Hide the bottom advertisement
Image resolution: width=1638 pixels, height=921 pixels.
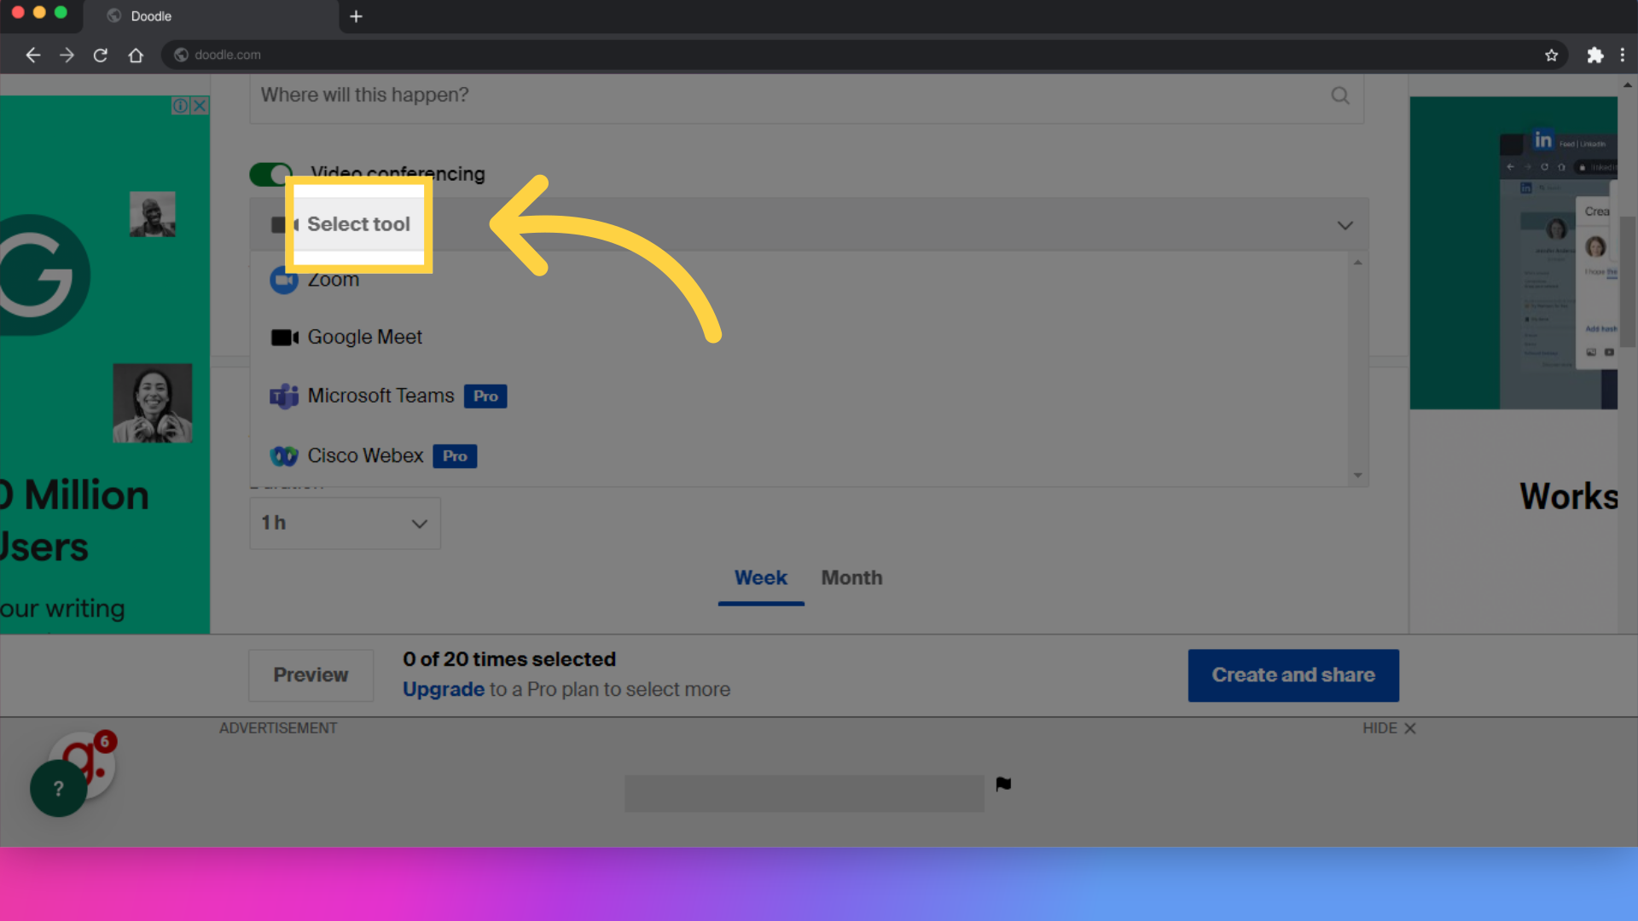point(1389,728)
